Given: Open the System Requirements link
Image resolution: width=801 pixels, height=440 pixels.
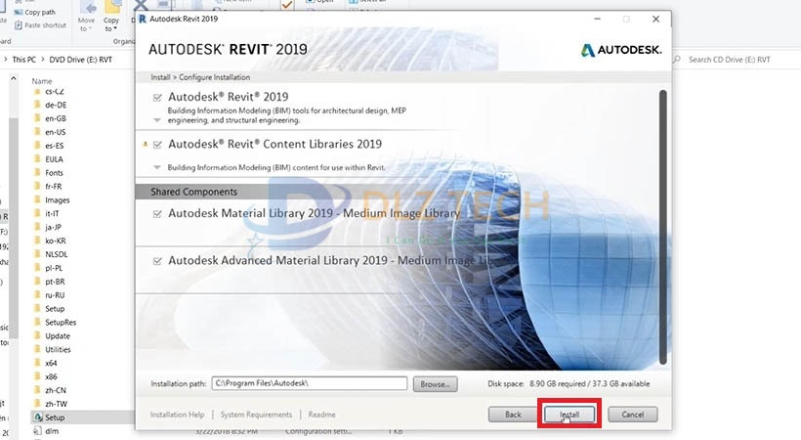Looking at the screenshot, I should (256, 415).
